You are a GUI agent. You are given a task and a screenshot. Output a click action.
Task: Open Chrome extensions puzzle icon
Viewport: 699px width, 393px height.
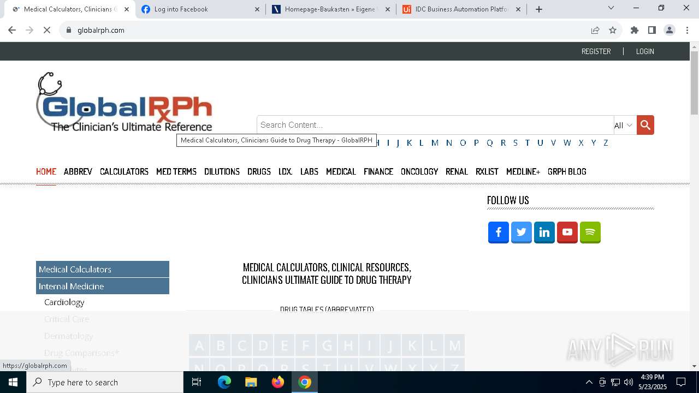[635, 30]
